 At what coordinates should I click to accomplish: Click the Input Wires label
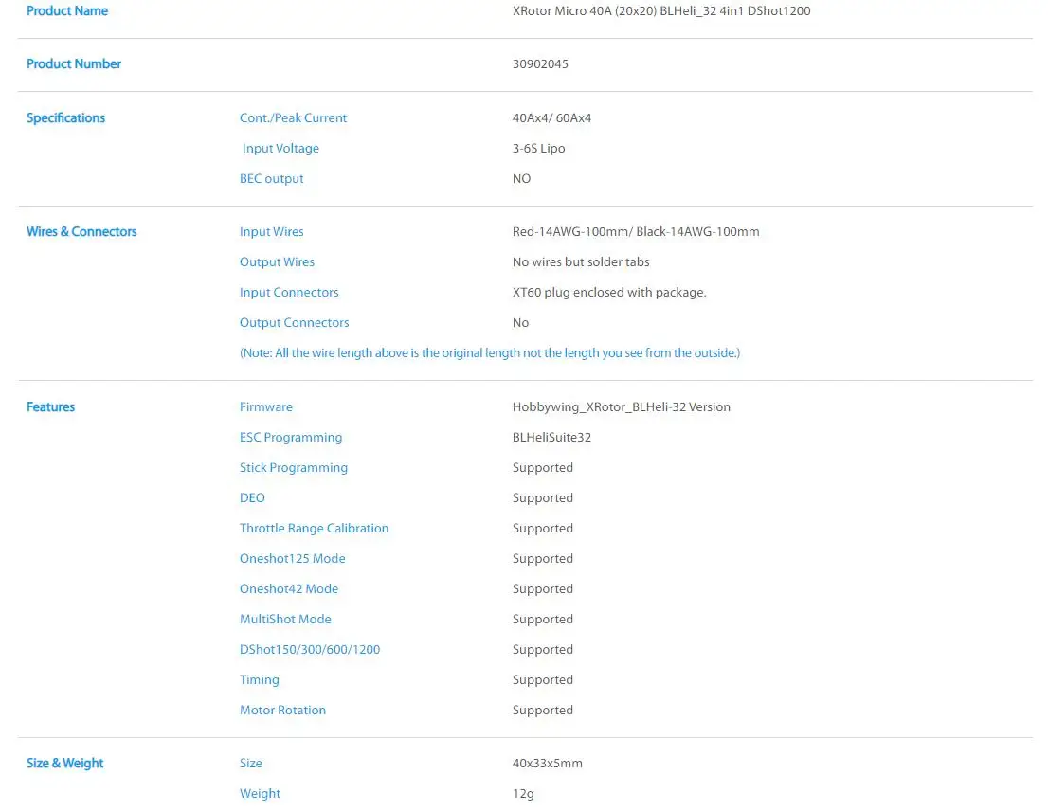pos(271,231)
